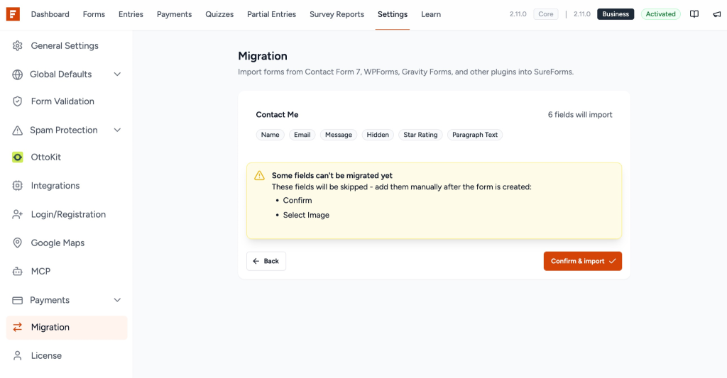This screenshot has height=378, width=727.
Task: Click the skipped field 'Select Image'
Action: 306,215
